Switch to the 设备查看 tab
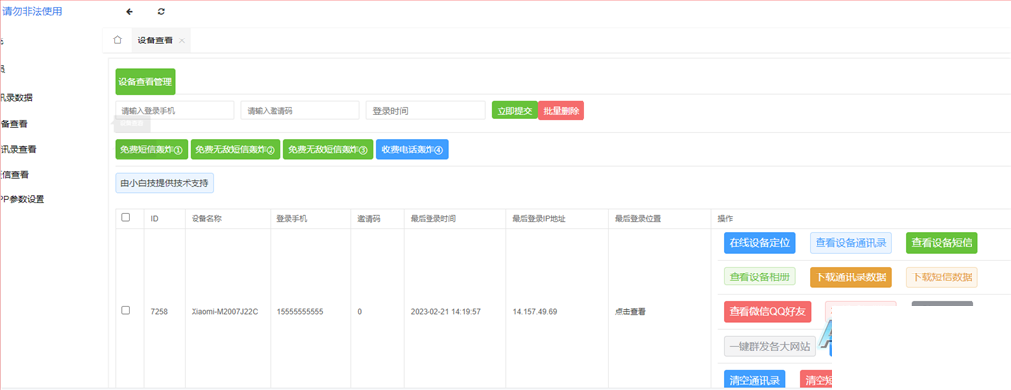The height and width of the screenshot is (390, 1011). [x=155, y=39]
